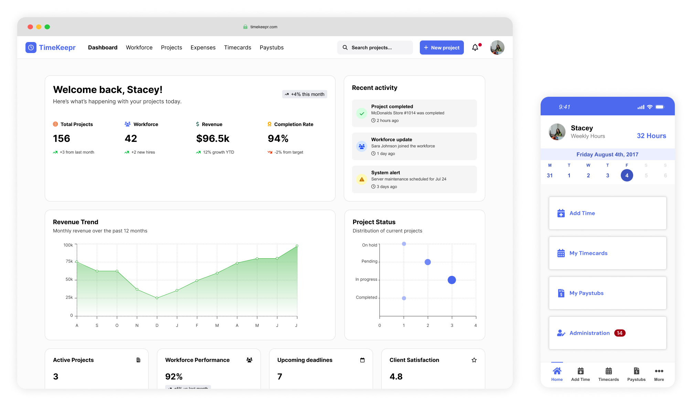Open Administration card with 14 badge

click(x=607, y=333)
